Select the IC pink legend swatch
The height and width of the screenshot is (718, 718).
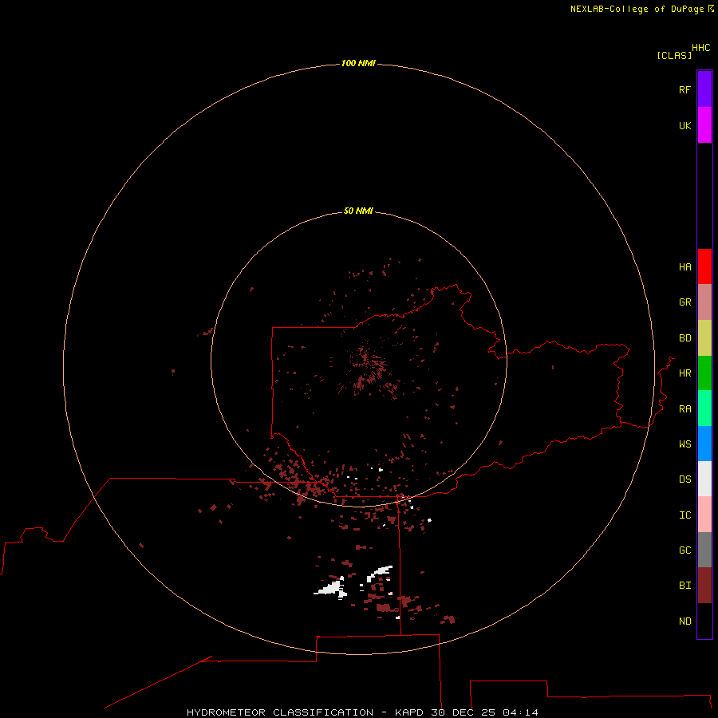click(704, 515)
